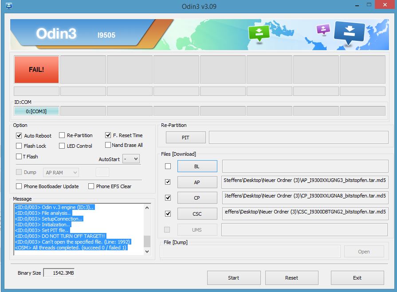Uncheck the CP file checkbox

coord(168,197)
